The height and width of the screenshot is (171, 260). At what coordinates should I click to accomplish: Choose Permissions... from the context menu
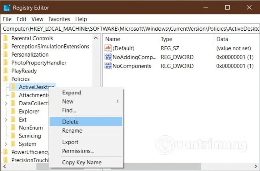point(86,151)
